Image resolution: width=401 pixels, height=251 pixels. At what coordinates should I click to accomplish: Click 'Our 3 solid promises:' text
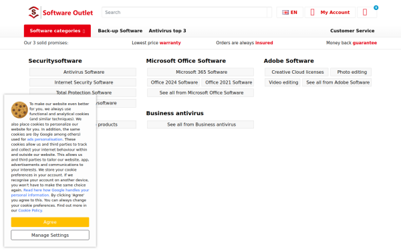(46, 43)
